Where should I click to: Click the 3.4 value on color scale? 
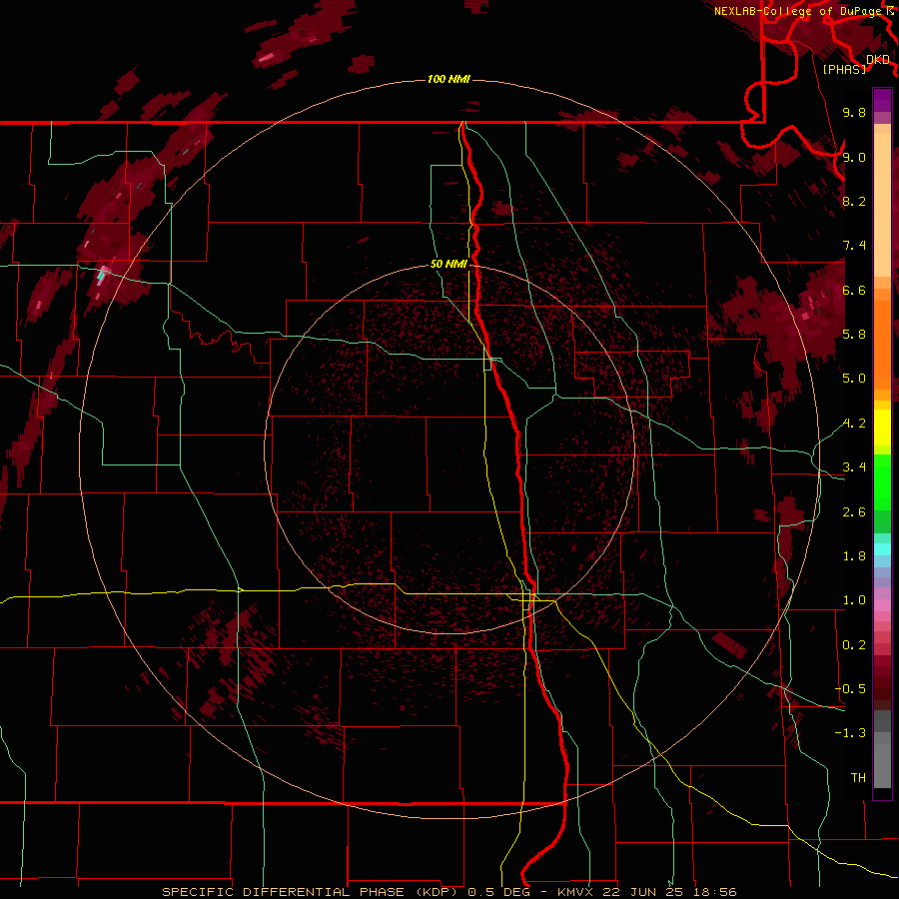pos(854,467)
